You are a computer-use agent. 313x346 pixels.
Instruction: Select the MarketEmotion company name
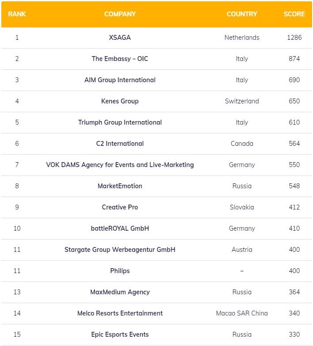click(x=120, y=186)
